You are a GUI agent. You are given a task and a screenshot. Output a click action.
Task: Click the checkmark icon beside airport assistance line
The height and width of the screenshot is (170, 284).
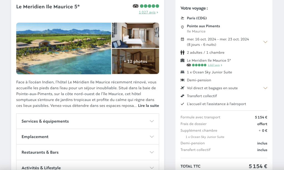click(x=182, y=104)
